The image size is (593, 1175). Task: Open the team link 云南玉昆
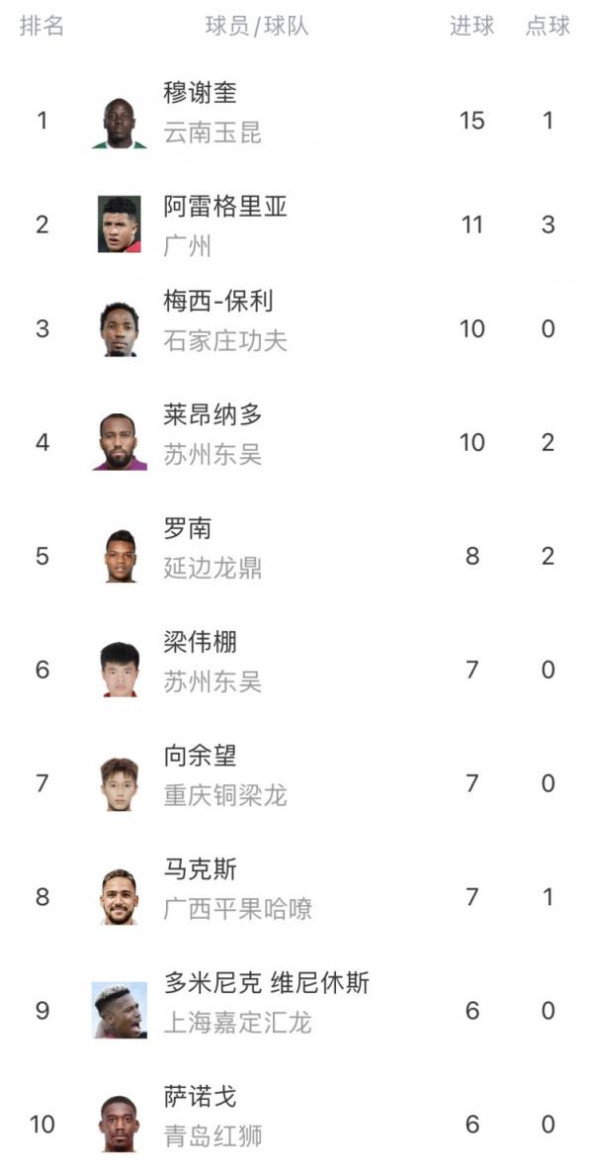coord(212,134)
